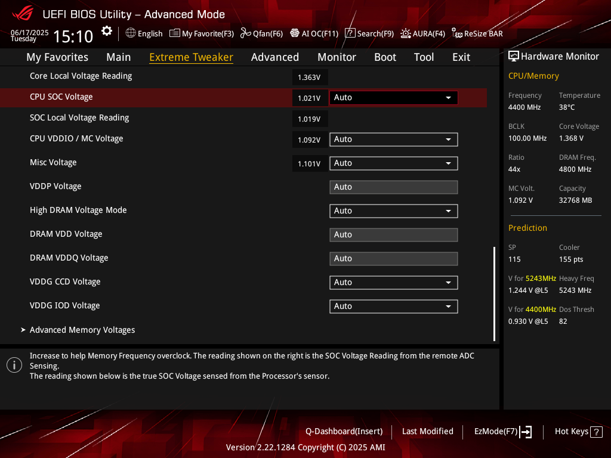Click the Prediction section heading
This screenshot has height=458, width=611.
(x=527, y=228)
